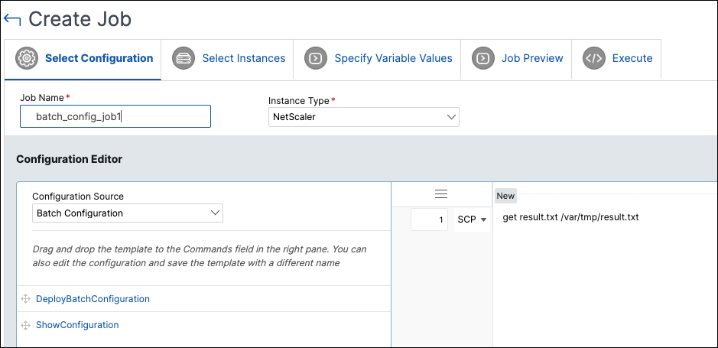Image resolution: width=718 pixels, height=348 pixels.
Task: Open the SCP command type dropdown
Action: coord(472,220)
